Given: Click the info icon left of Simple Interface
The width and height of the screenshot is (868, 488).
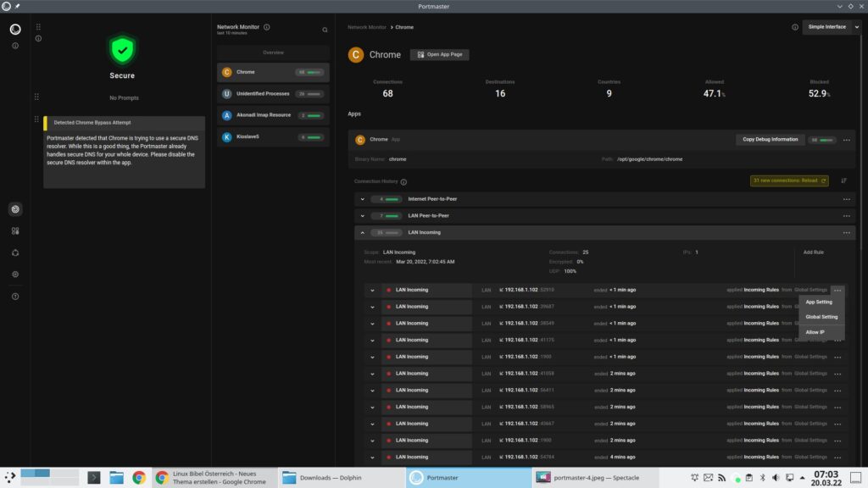Looking at the screenshot, I should (x=795, y=27).
